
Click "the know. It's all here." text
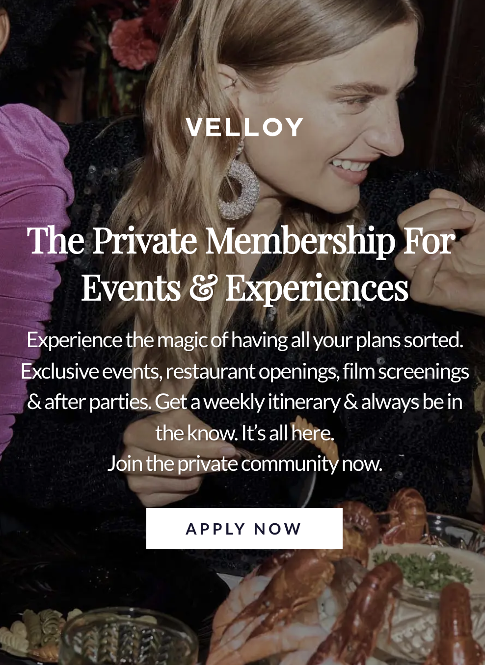tap(244, 433)
